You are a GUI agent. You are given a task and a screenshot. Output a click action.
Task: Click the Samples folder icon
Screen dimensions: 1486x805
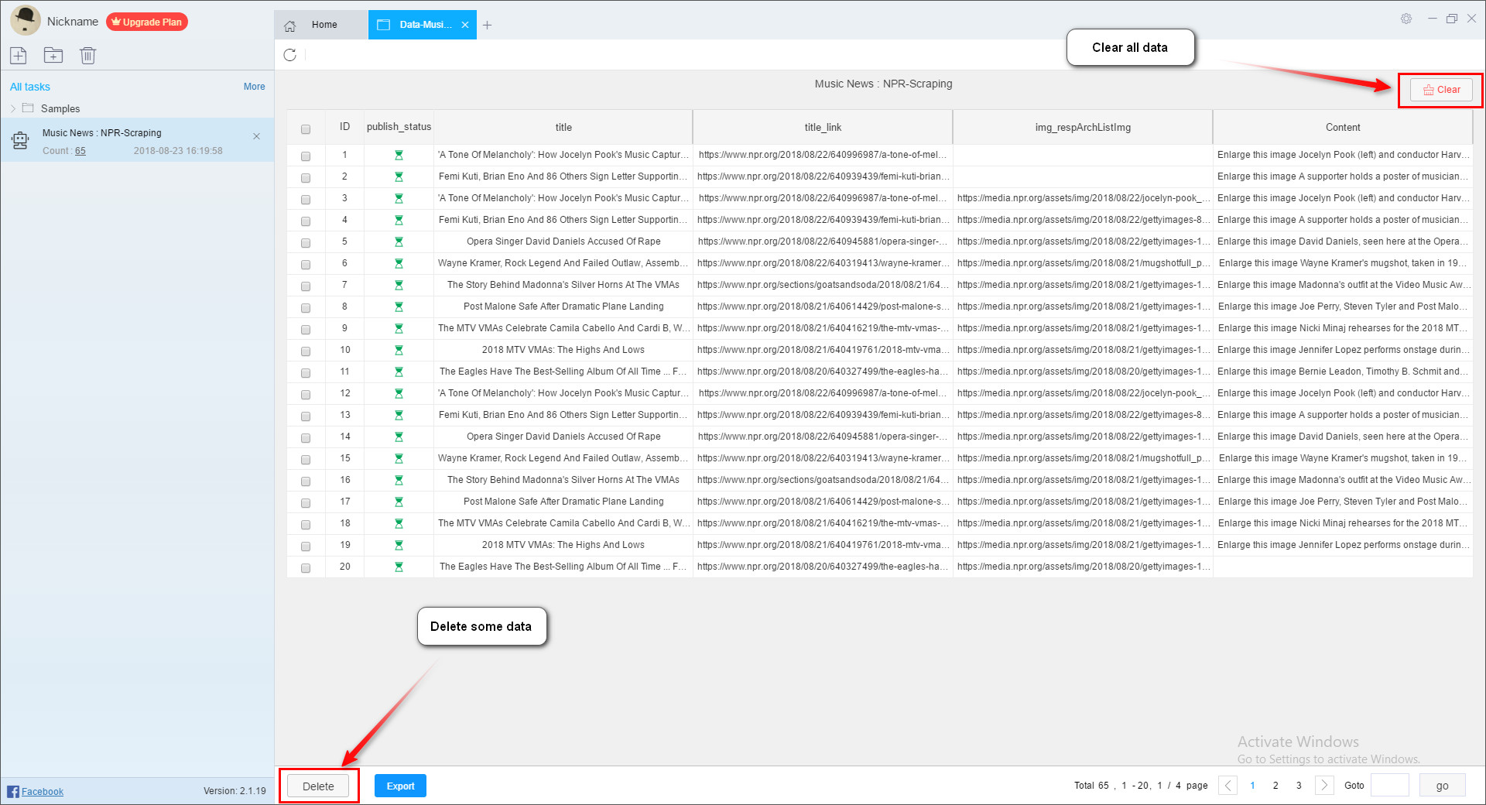tap(28, 108)
